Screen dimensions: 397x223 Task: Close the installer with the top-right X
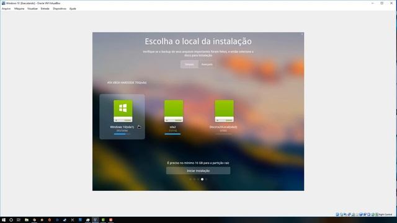point(302,34)
